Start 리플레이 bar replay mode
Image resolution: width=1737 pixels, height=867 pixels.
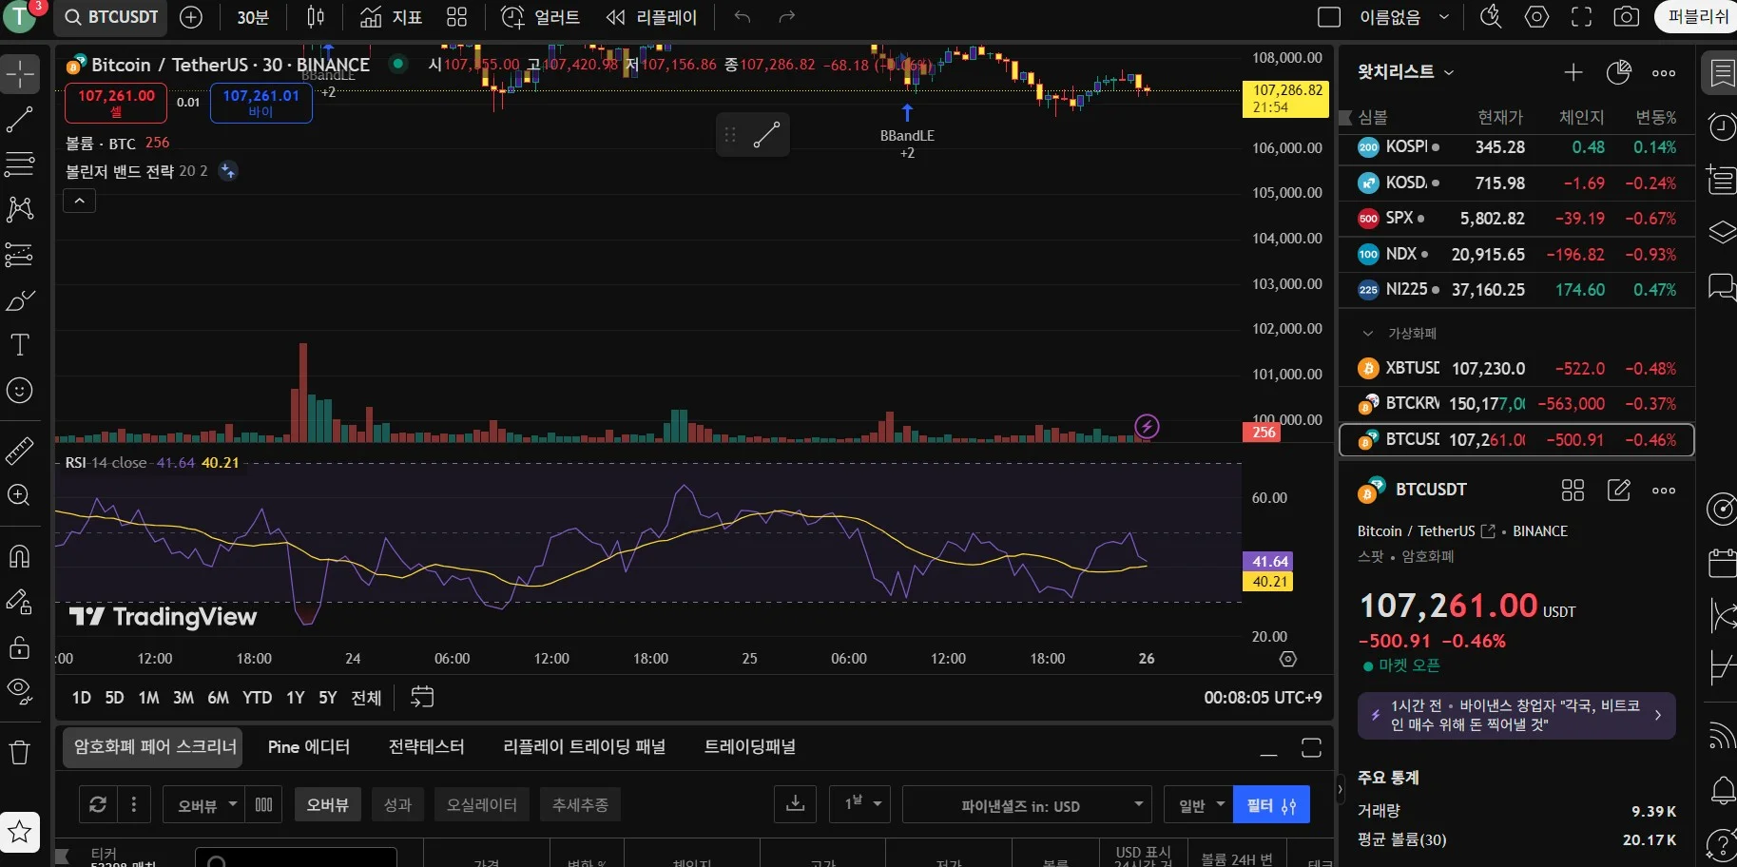652,17
